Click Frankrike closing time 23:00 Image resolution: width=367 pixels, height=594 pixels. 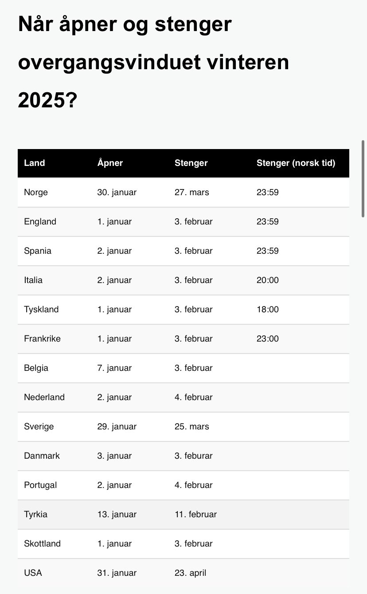tap(268, 338)
